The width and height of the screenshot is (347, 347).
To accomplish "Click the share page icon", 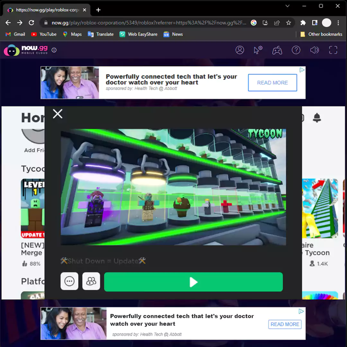I will point(277,22).
